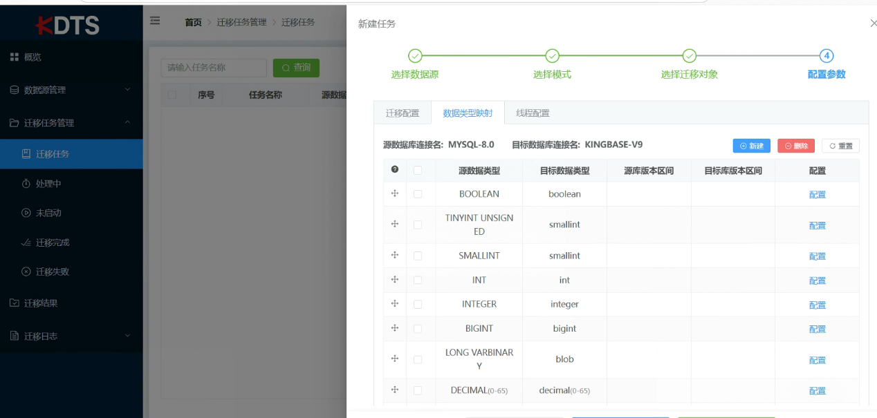Click the drag handle icon for BOOLEAN row

395,193
